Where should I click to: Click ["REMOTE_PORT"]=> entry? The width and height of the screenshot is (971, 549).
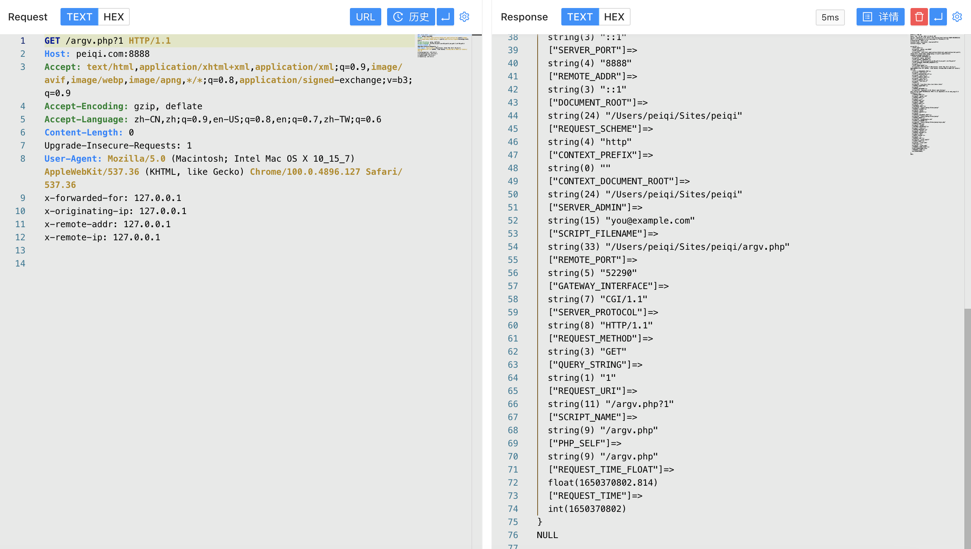(593, 260)
